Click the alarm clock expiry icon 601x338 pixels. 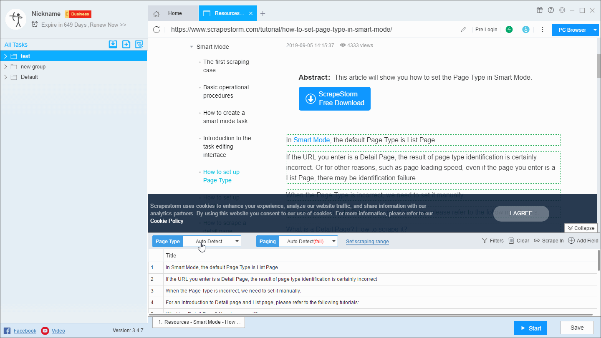point(35,25)
